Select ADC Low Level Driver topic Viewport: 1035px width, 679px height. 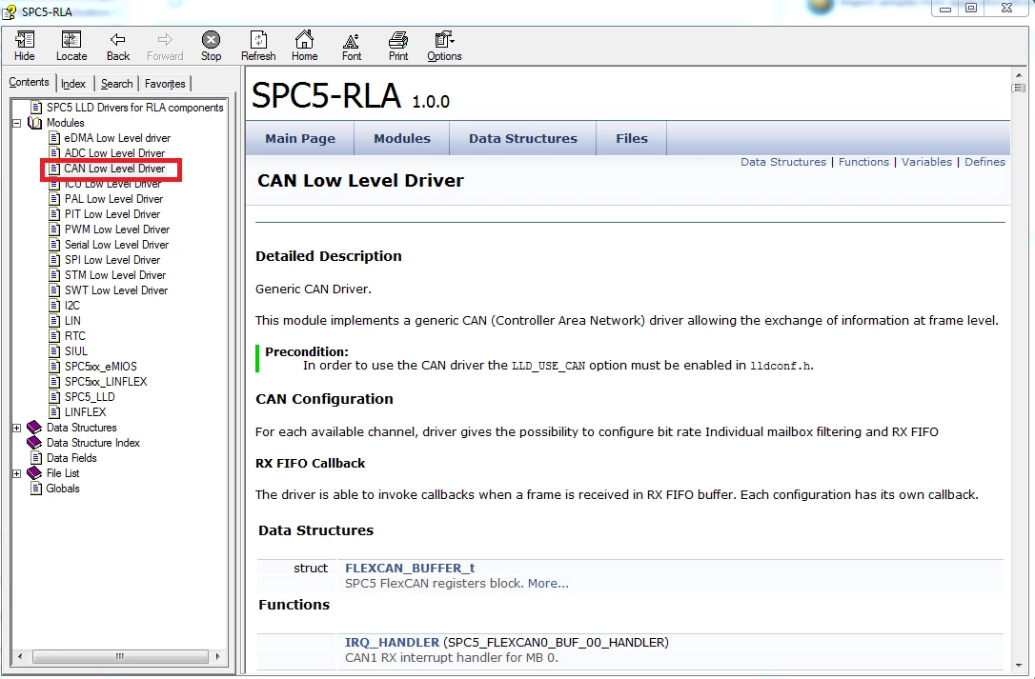(x=115, y=153)
